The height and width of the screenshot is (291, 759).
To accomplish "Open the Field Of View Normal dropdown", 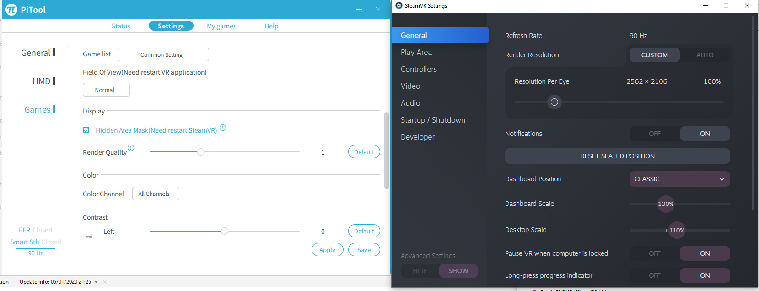I will click(x=106, y=90).
